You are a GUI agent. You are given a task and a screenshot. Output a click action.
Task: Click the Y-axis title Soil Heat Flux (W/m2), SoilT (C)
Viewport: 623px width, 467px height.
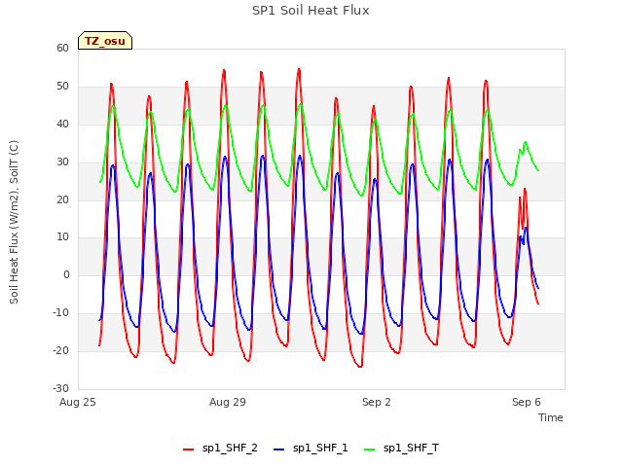(x=14, y=222)
